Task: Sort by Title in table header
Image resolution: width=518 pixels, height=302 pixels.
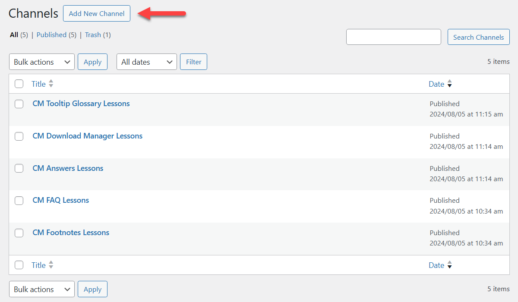Action: pyautogui.click(x=38, y=84)
